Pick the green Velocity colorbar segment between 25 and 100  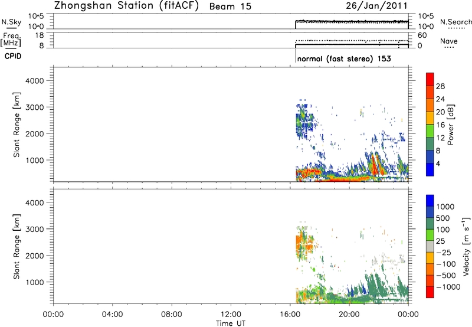(x=430, y=235)
